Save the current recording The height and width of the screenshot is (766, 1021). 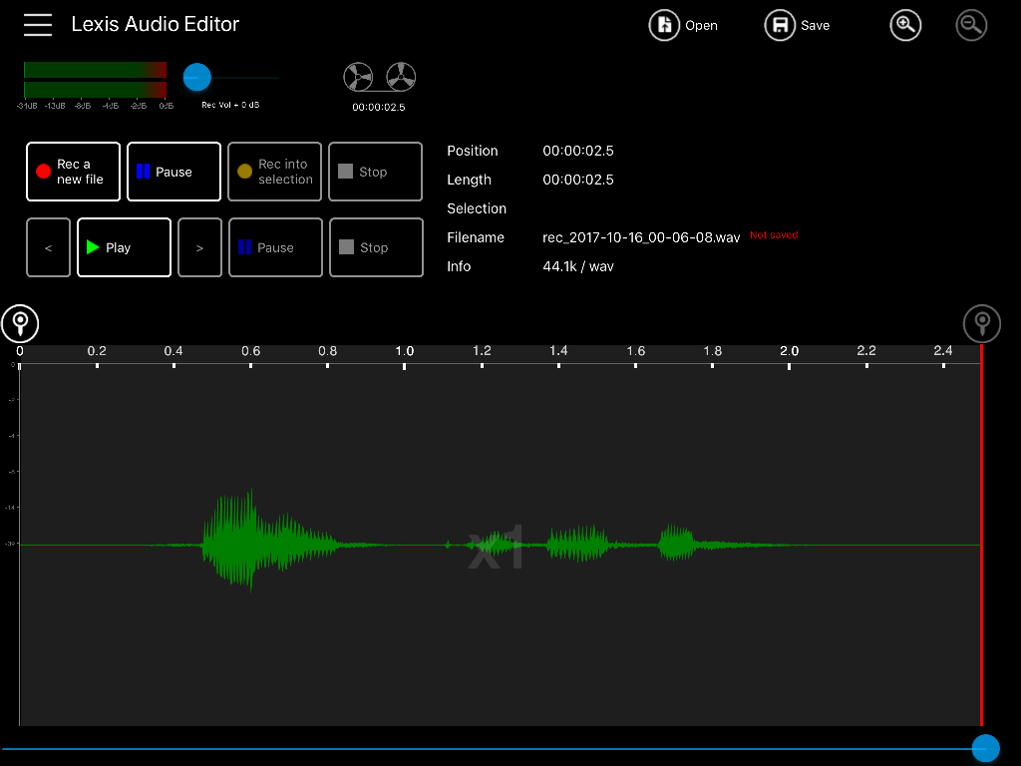click(797, 25)
